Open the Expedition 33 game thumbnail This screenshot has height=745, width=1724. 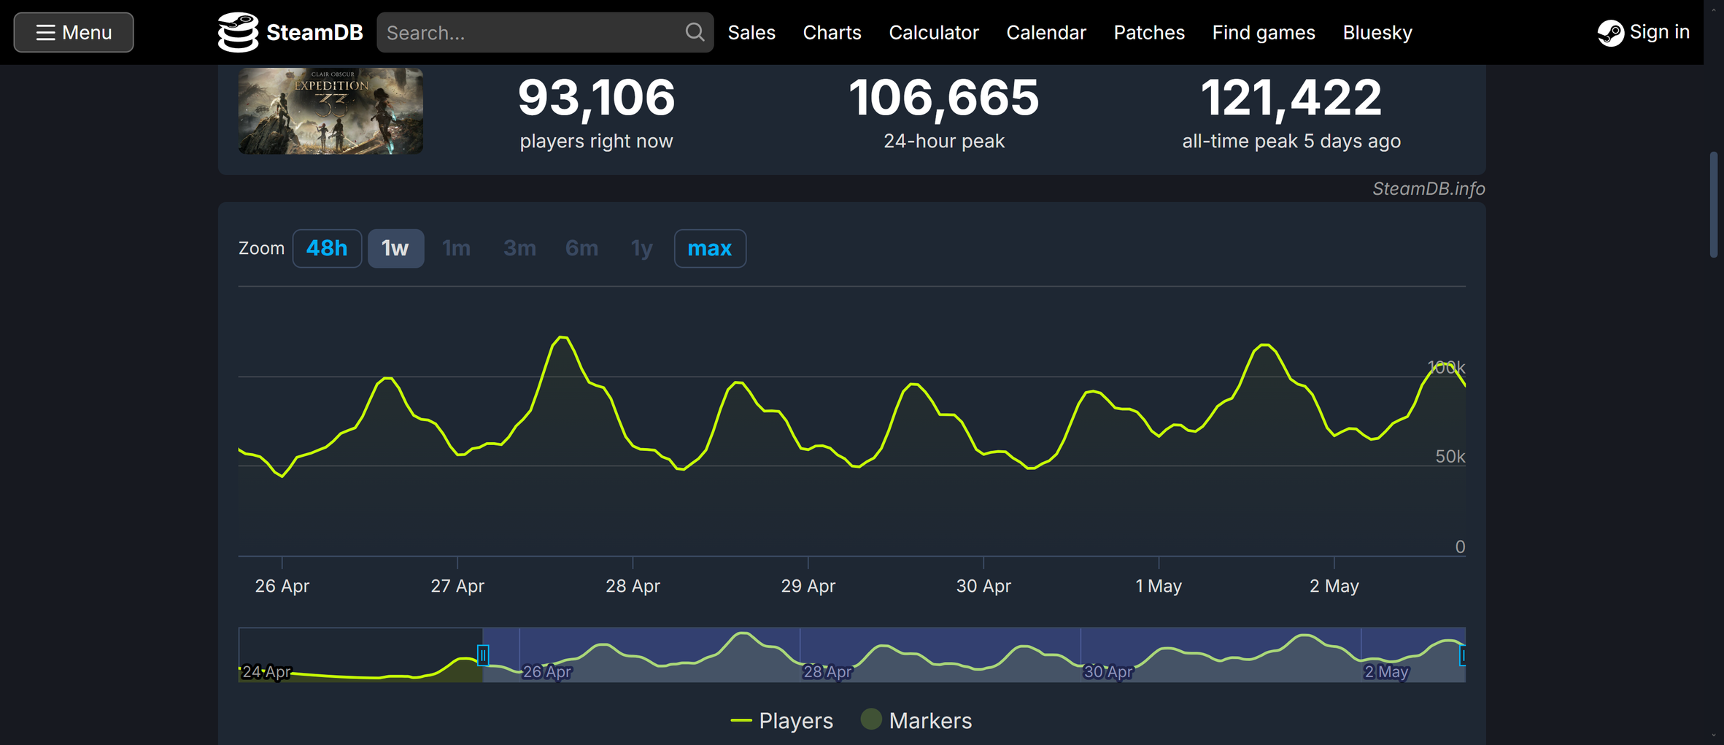pos(331,110)
